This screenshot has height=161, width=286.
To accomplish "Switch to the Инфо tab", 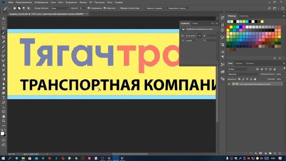I will (x=195, y=23).
